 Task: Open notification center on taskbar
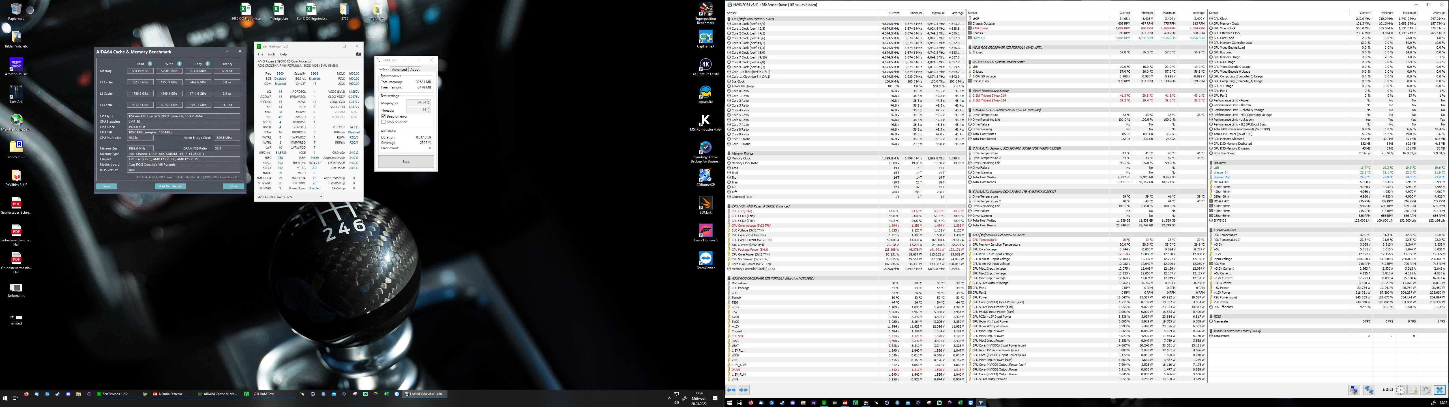pyautogui.click(x=715, y=398)
